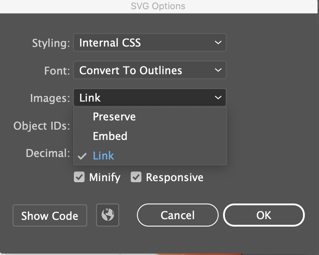Open the Styling dropdown
Screen dimensions: 319x255
[x=150, y=42]
